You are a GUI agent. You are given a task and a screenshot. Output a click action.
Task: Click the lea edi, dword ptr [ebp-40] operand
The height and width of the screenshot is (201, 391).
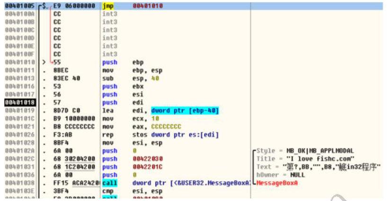point(184,110)
